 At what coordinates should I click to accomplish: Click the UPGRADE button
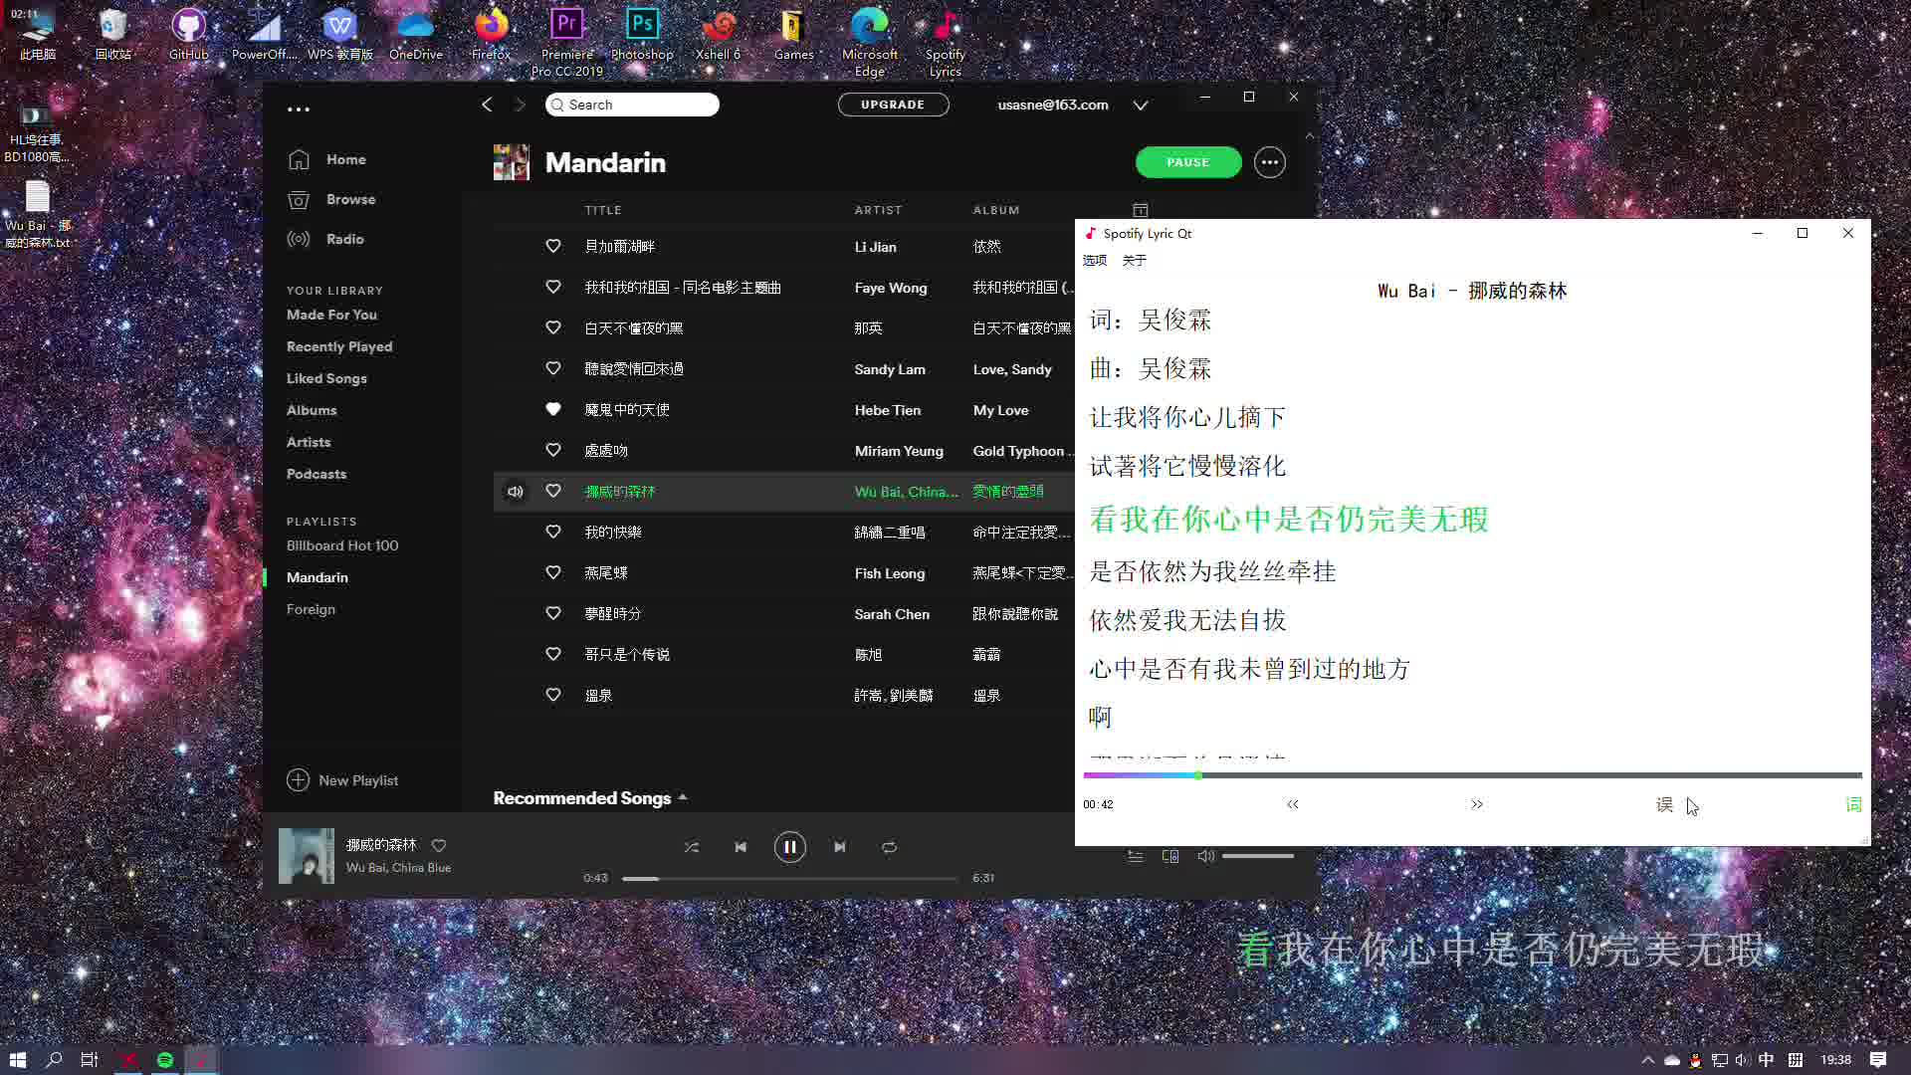[x=893, y=104]
